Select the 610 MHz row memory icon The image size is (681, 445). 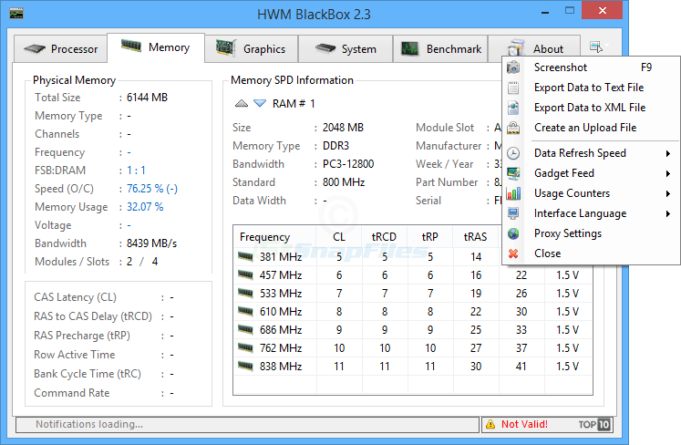245,311
